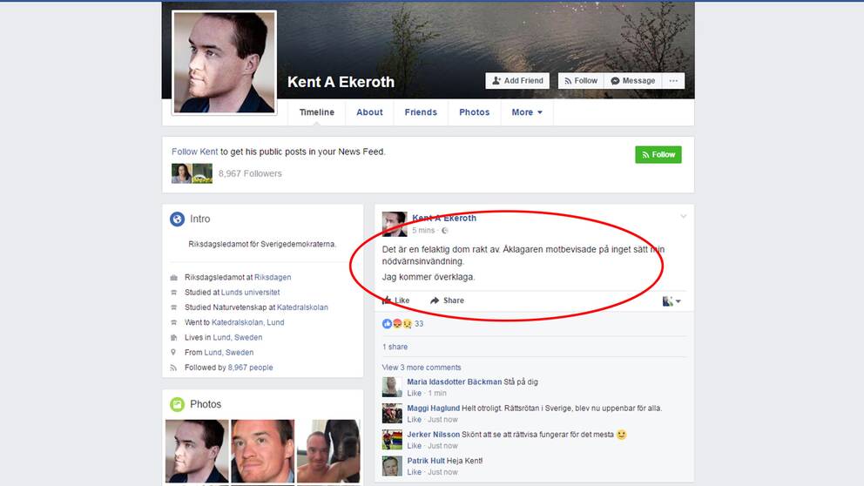
Task: Open Katedralskolan link in Studied Naturvetenskap row
Action: [x=302, y=307]
